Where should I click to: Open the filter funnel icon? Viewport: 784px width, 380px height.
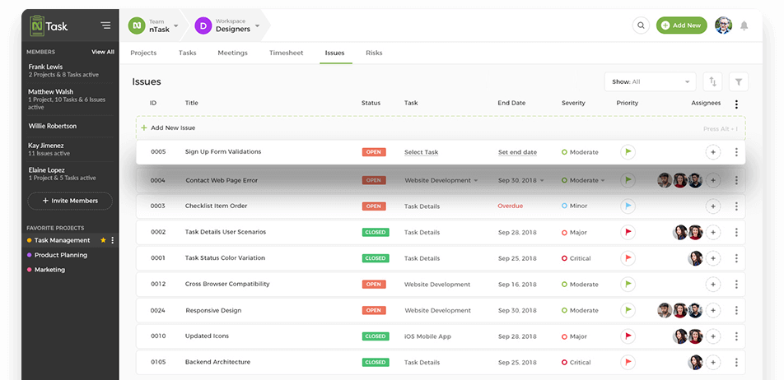point(739,81)
